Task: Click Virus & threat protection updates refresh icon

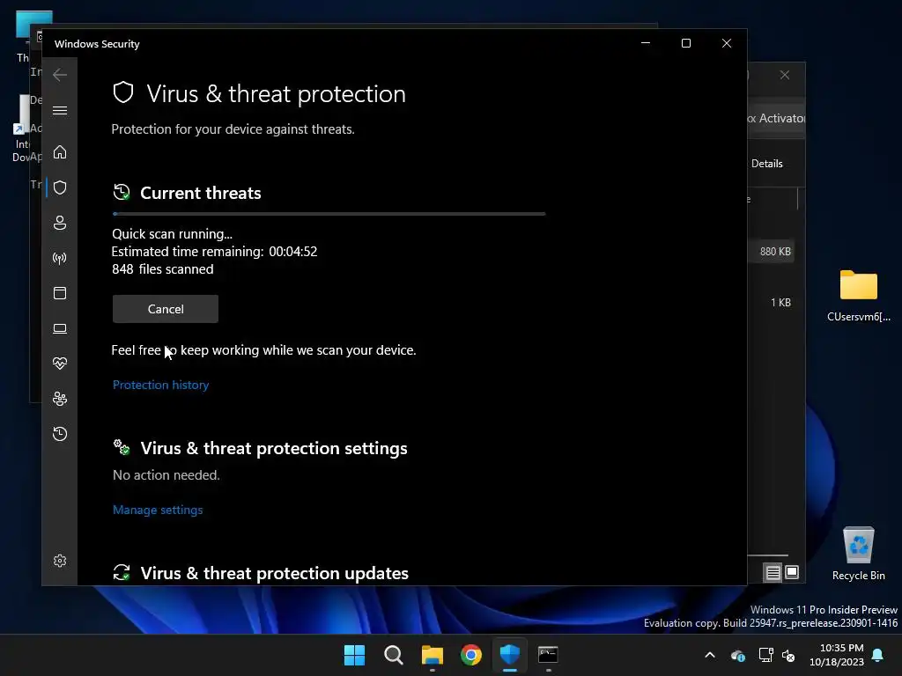Action: pyautogui.click(x=122, y=572)
